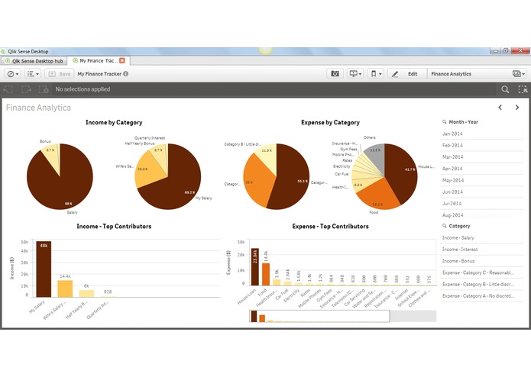
Task: Click the Expense by Category title
Action: [x=330, y=122]
